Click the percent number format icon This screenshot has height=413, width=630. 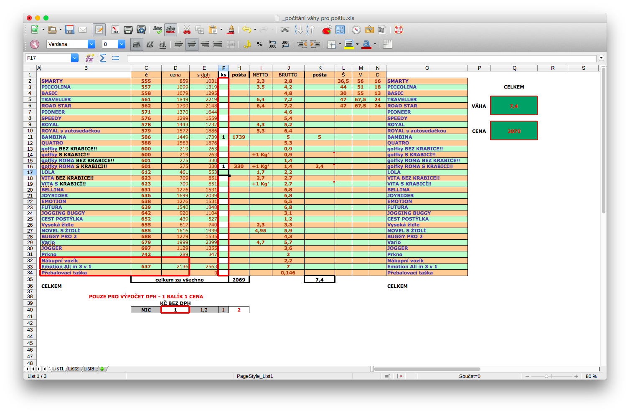coord(259,44)
